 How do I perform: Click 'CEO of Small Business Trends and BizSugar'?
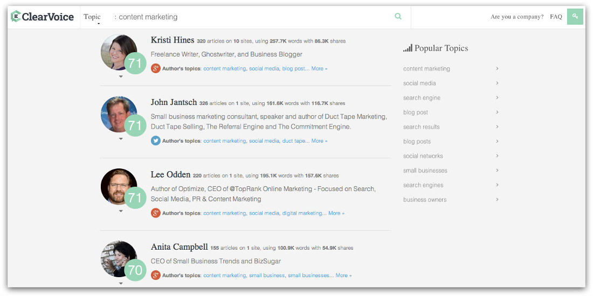[216, 261]
